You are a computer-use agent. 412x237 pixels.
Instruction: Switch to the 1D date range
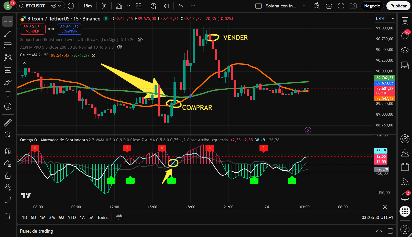point(24,217)
